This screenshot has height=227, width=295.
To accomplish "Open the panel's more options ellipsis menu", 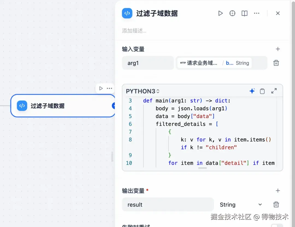I will point(256,13).
